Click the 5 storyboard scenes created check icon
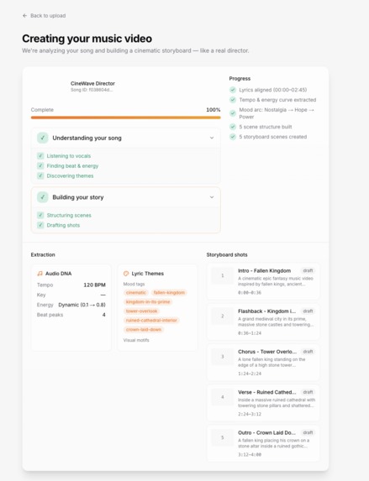 [x=233, y=137]
